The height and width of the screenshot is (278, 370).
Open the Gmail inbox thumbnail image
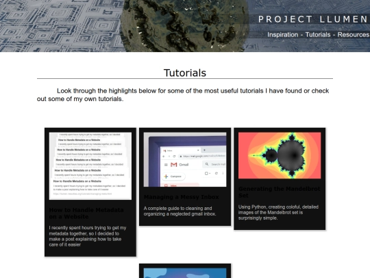[x=185, y=159]
